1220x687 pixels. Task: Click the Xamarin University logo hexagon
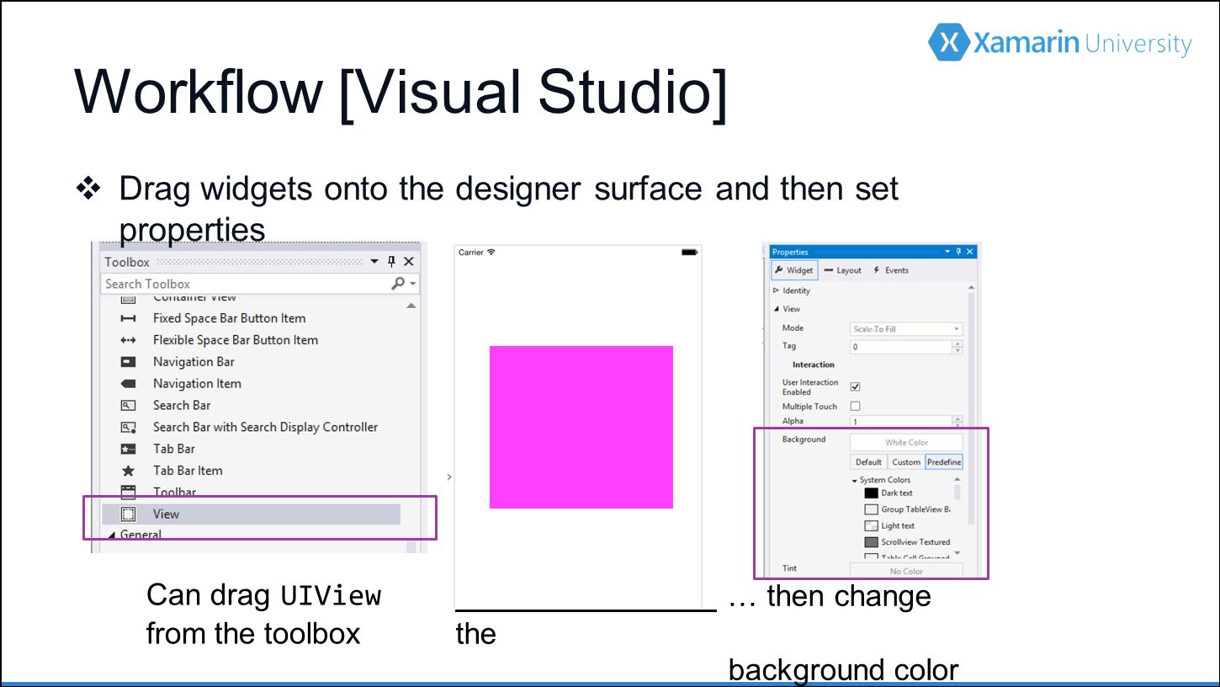[948, 42]
